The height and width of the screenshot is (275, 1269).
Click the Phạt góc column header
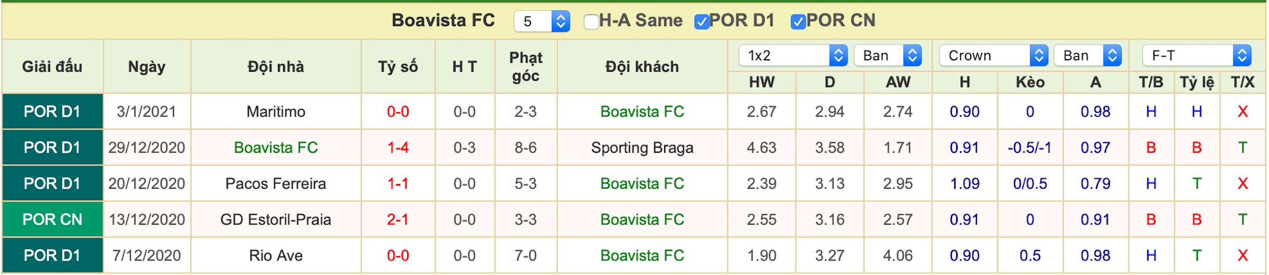(526, 67)
